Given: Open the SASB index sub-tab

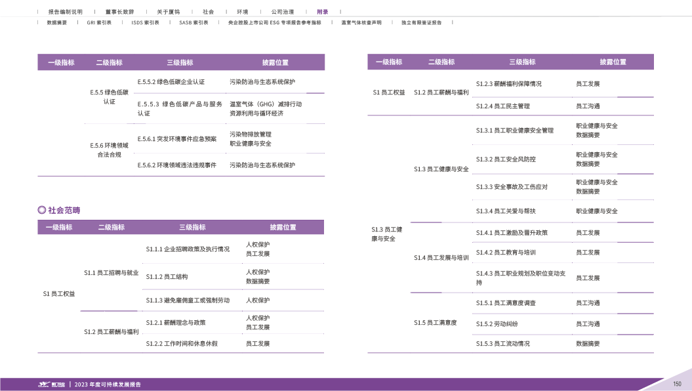Looking at the screenshot, I should 193,22.
